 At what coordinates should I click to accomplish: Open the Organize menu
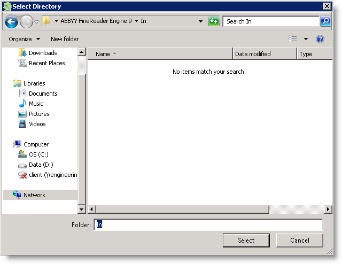click(24, 39)
